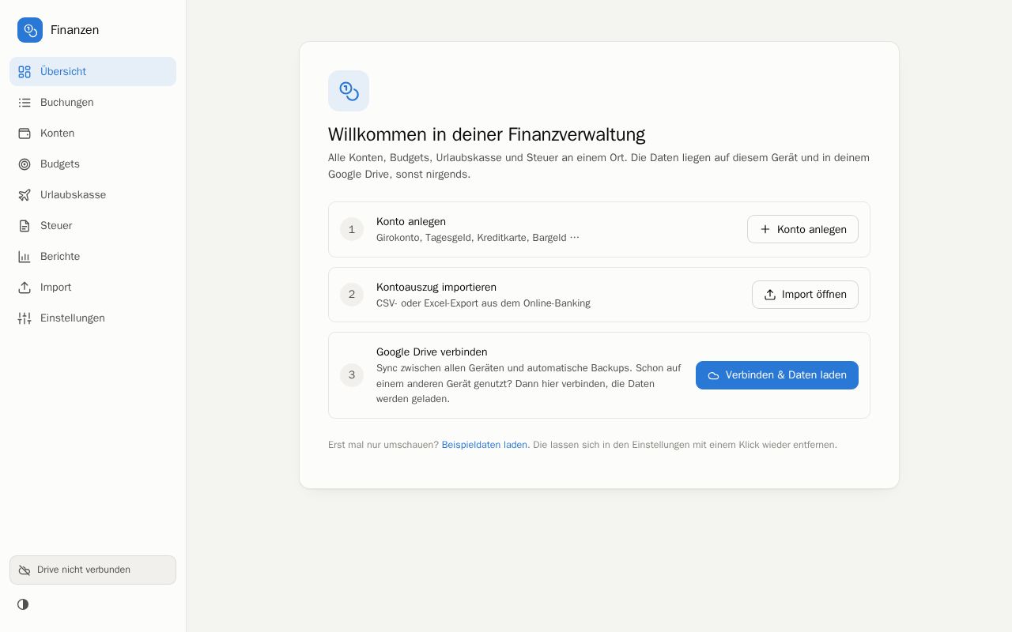Click the Urlaubskasse airplane icon
This screenshot has height=632, width=1012.
coord(25,195)
